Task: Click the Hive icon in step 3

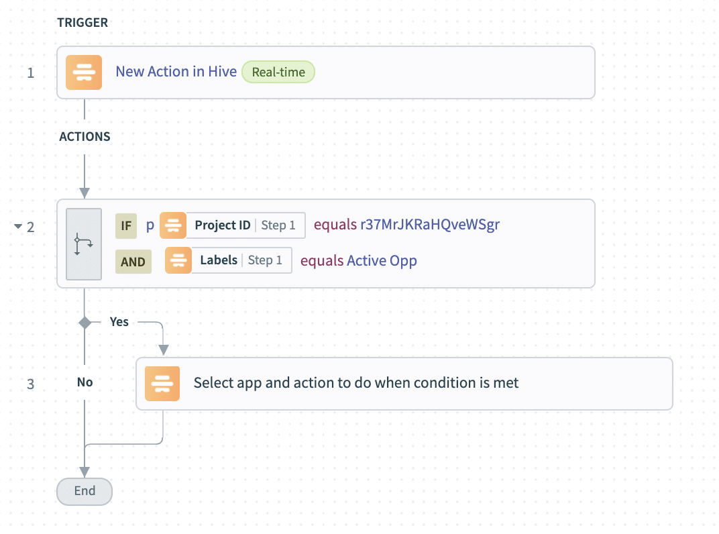Action: pos(162,384)
